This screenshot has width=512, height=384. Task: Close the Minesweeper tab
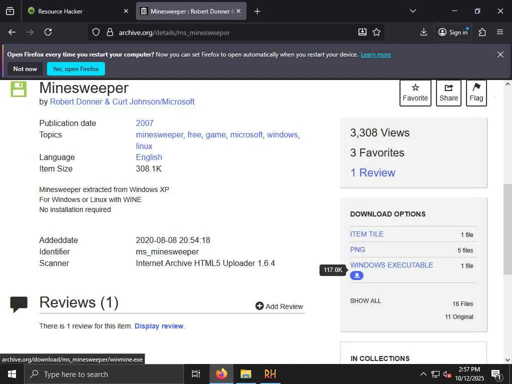pos(238,11)
